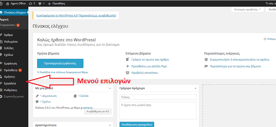
Task: Click the pin icon beside 1 Δημοσίευση
Action: (37, 96)
